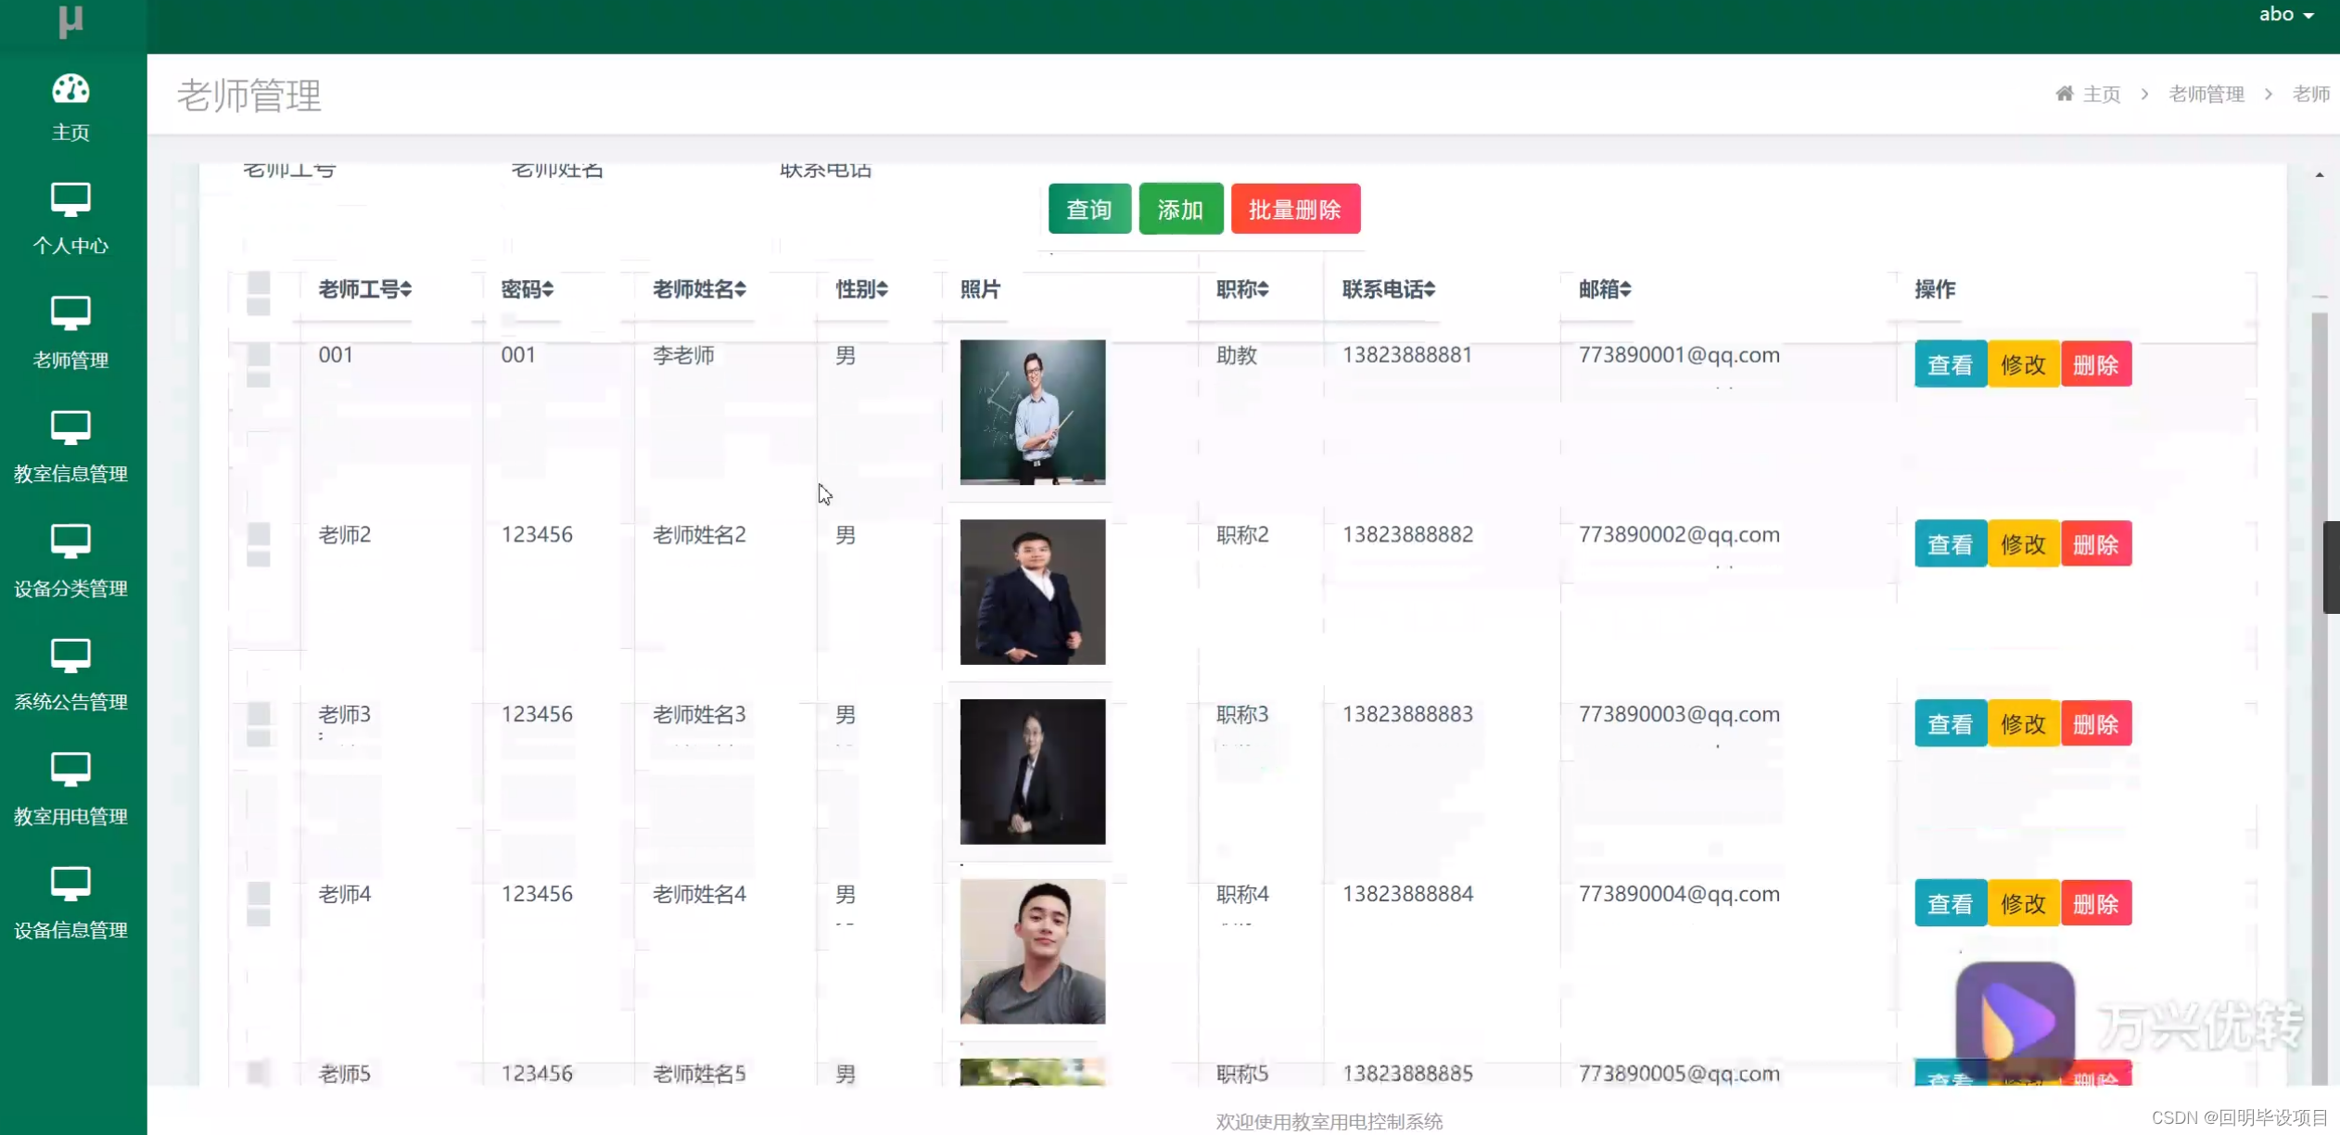The width and height of the screenshot is (2340, 1135).
Task: Click the 老师管理 sidebar monitor icon
Action: click(x=70, y=312)
